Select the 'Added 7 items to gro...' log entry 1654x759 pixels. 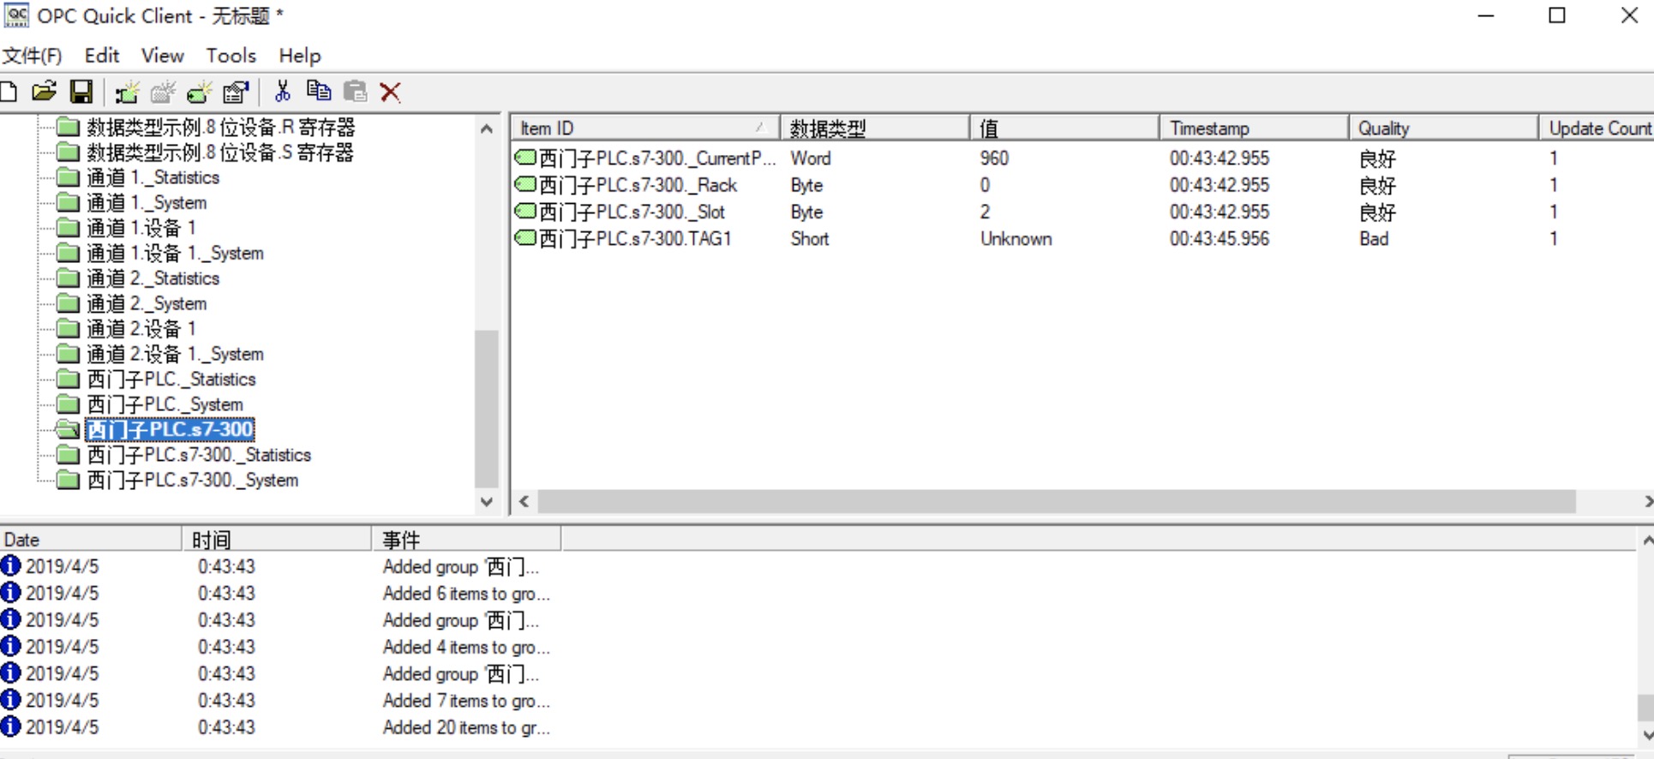466,700
